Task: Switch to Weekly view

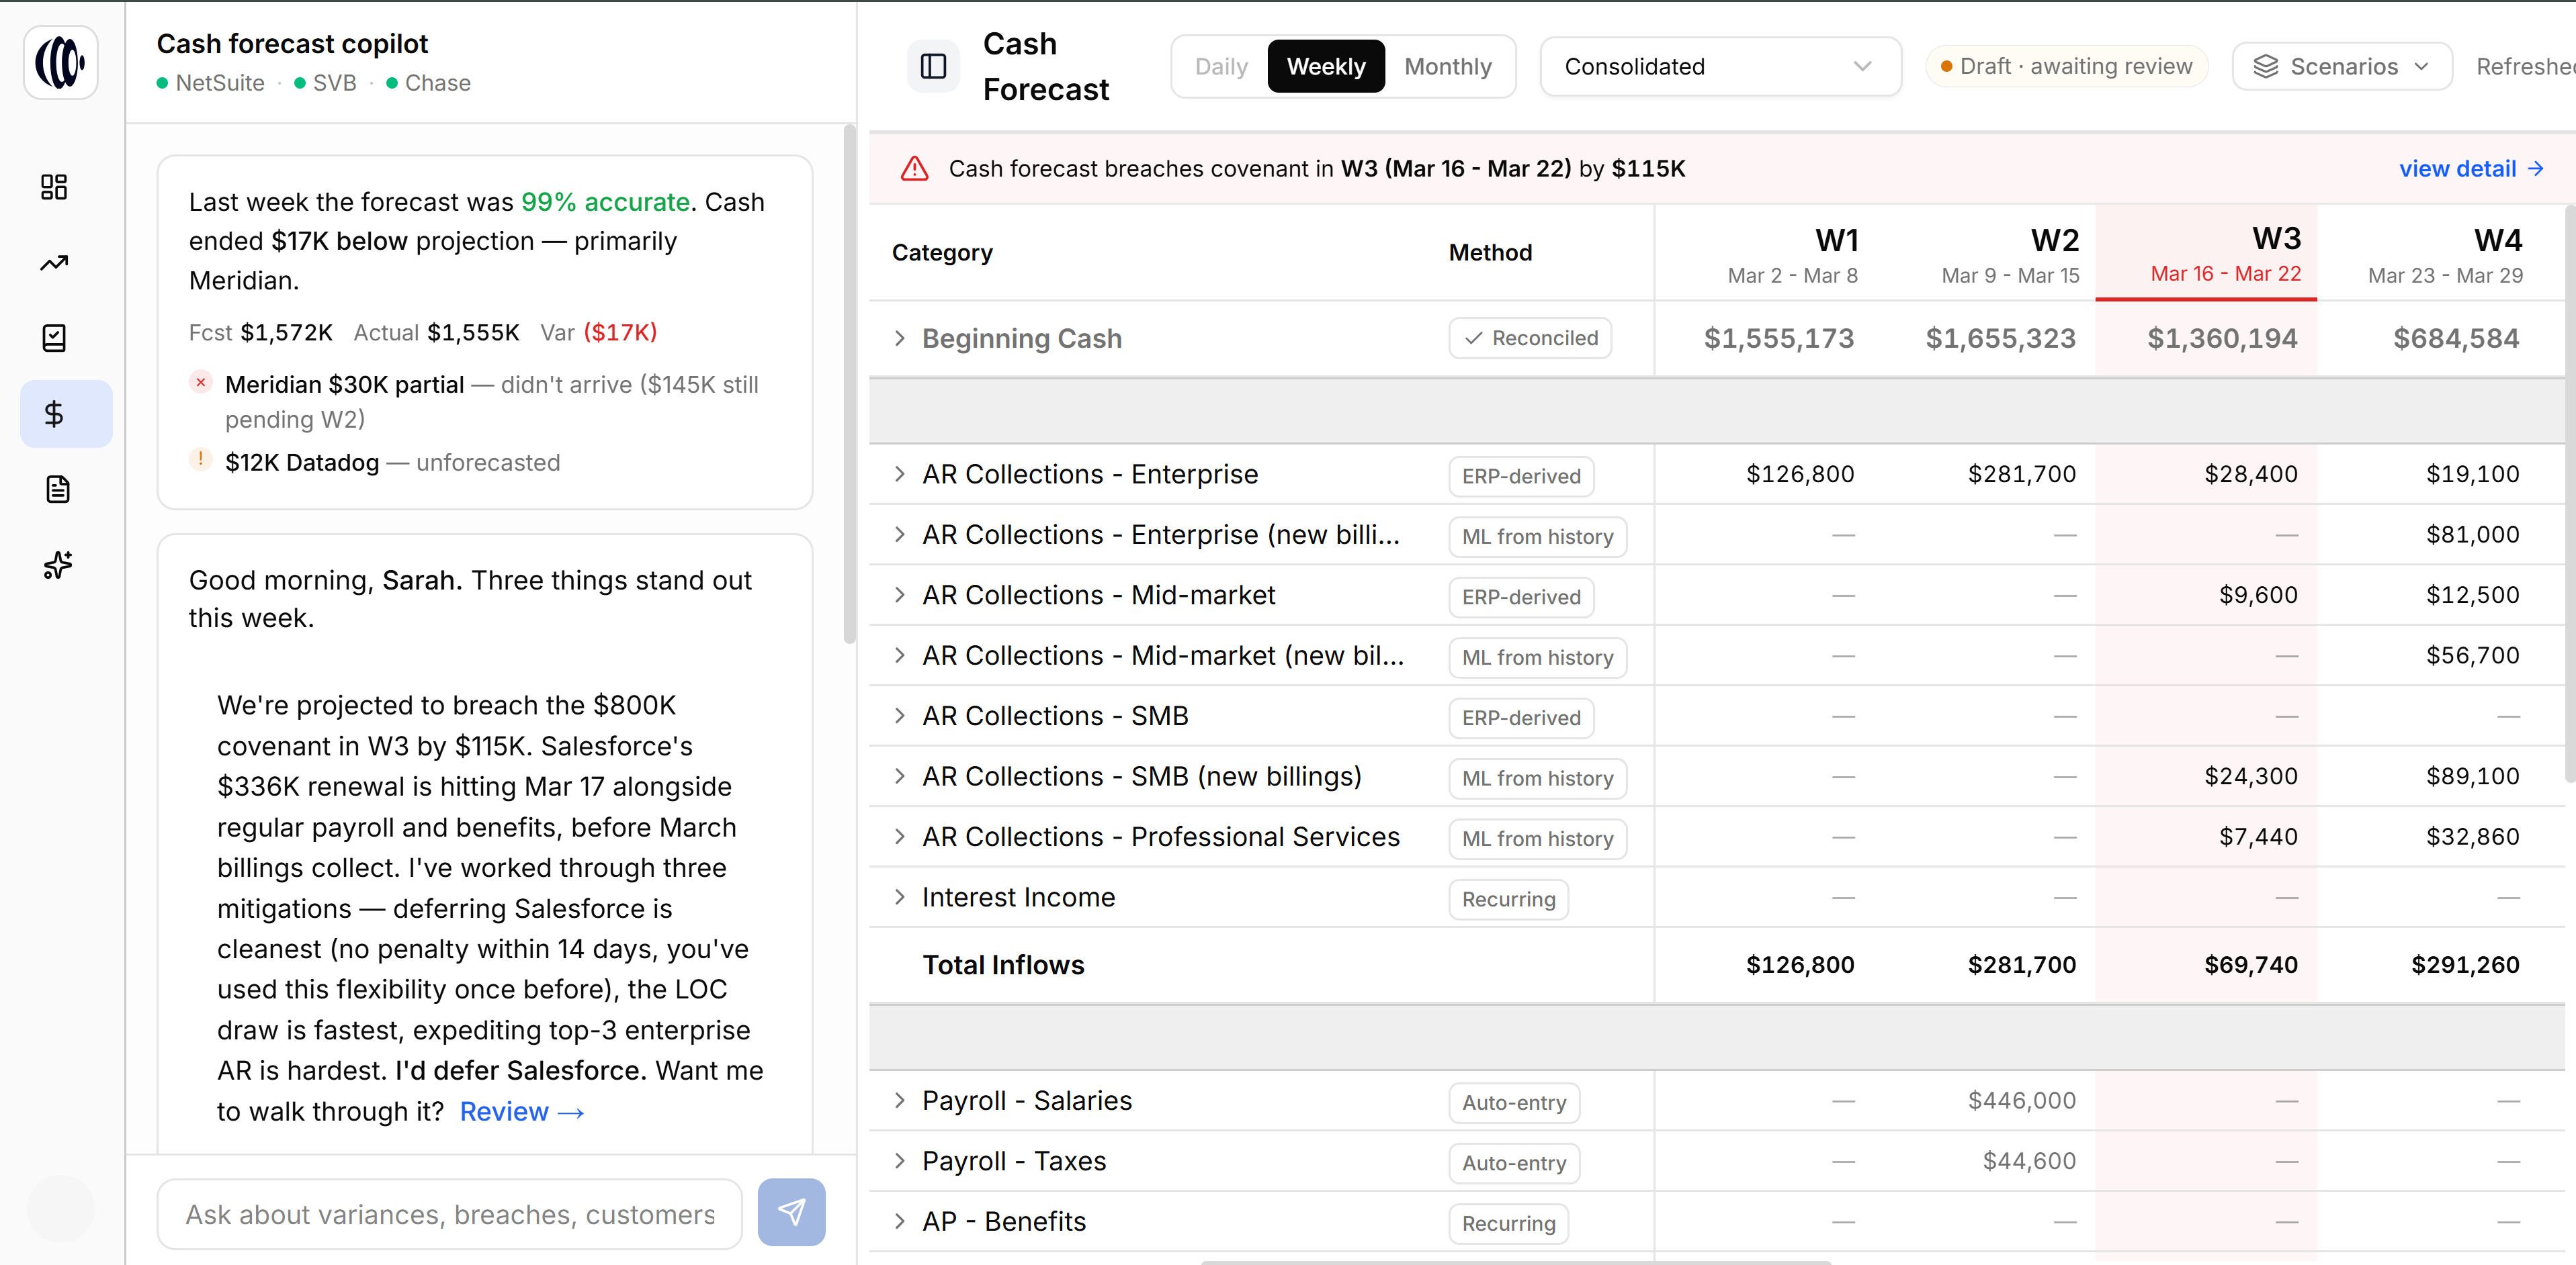Action: click(x=1326, y=67)
